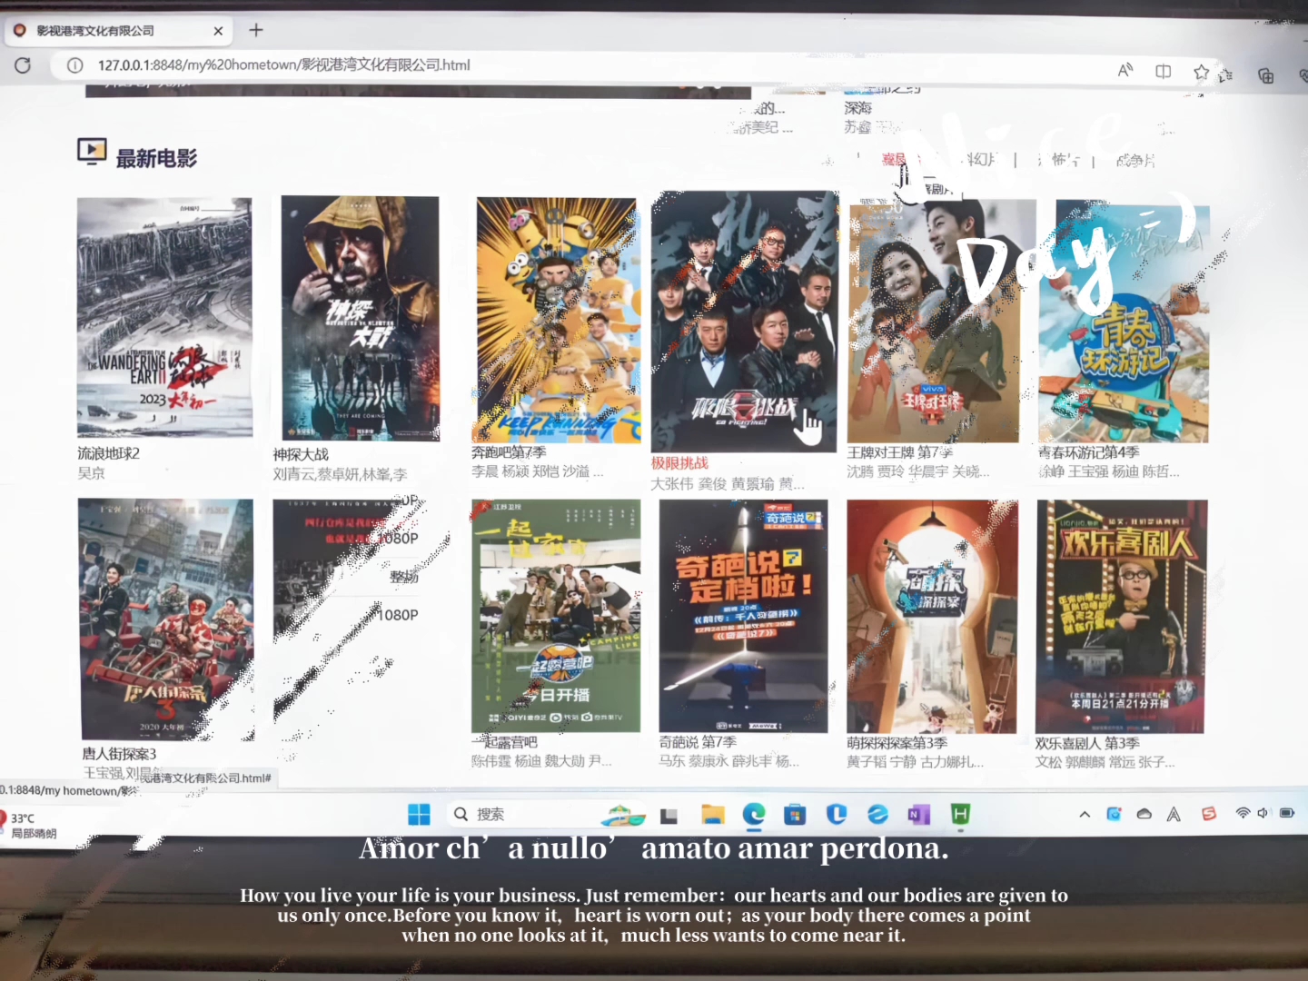Viewport: 1308px width, 981px height.
Task: Open the 欢乐喜剧人 第3季 poster
Action: [x=1122, y=617]
